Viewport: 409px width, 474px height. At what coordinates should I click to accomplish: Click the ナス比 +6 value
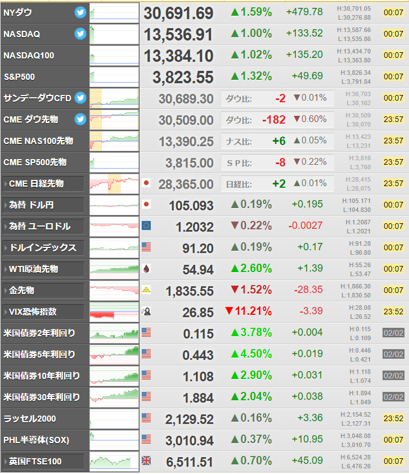(279, 141)
